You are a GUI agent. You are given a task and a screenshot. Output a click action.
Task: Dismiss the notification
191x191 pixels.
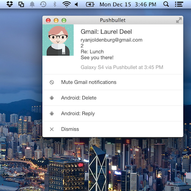click(x=113, y=129)
